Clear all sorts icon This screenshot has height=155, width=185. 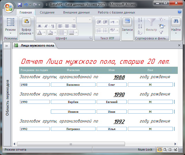coord(140,32)
